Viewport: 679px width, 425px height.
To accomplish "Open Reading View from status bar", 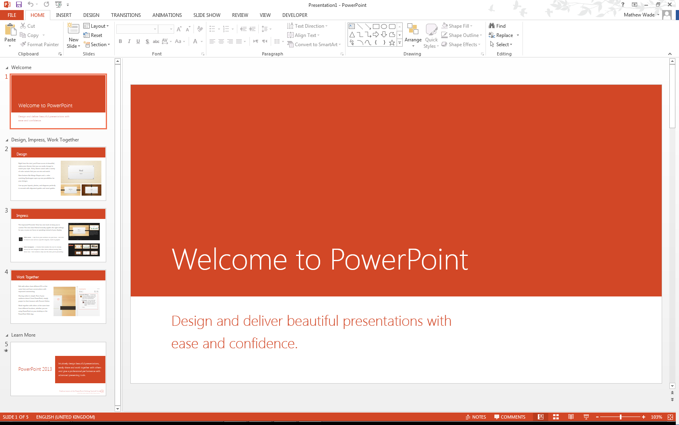I will point(571,417).
